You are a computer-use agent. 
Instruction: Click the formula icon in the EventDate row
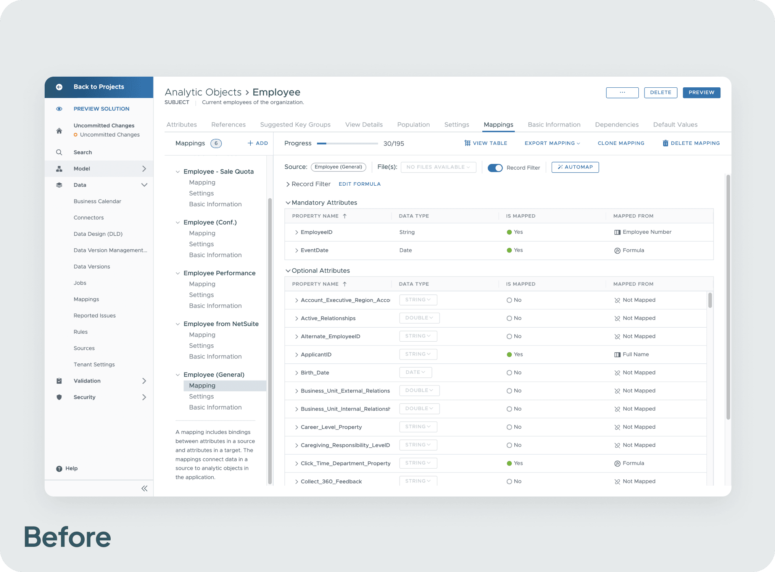coord(617,251)
